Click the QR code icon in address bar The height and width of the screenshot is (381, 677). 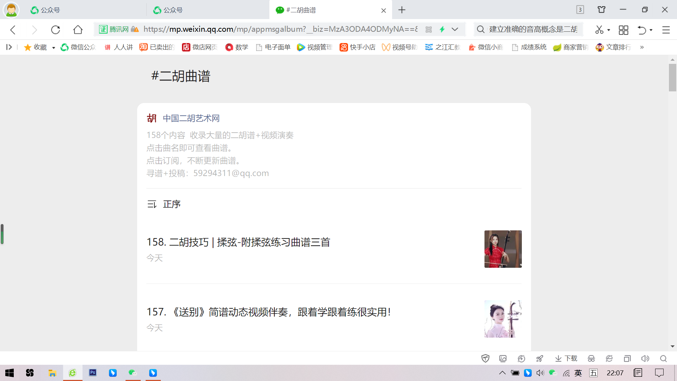click(428, 30)
